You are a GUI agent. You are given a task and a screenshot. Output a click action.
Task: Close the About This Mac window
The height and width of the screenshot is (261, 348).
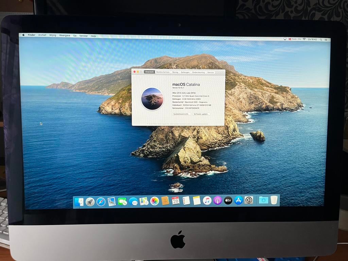click(x=135, y=72)
